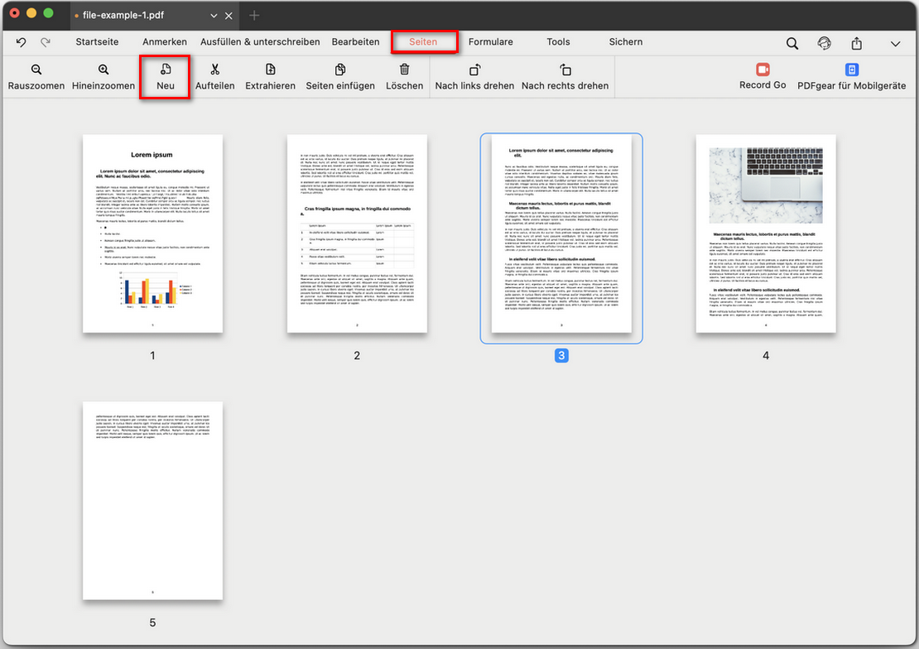Open the search magnifier
The height and width of the screenshot is (649, 919).
791,42
